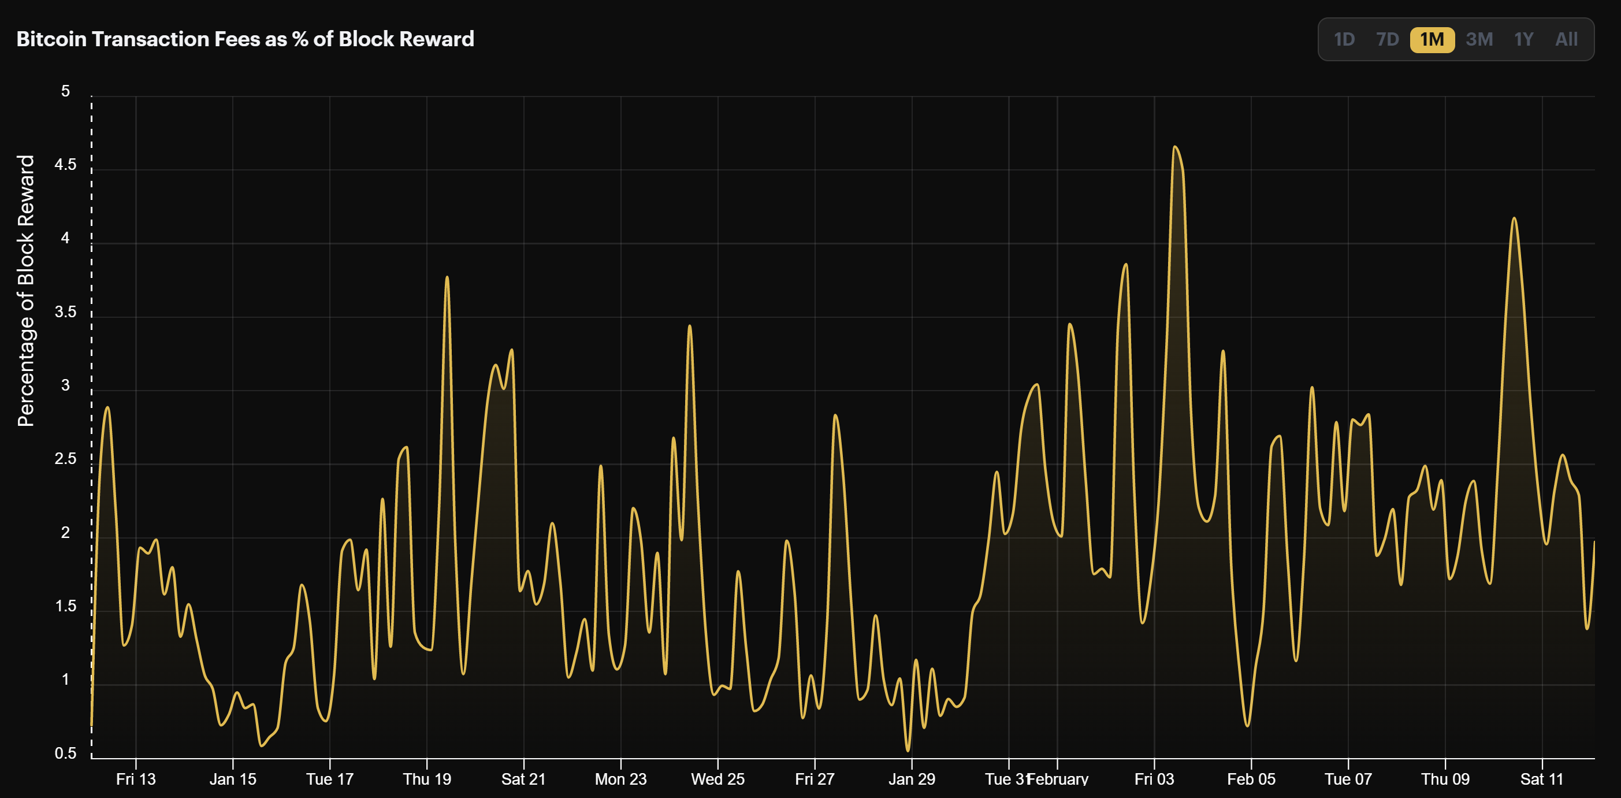Click the active 1M range button
Screen dimensions: 1621x798
point(1432,40)
